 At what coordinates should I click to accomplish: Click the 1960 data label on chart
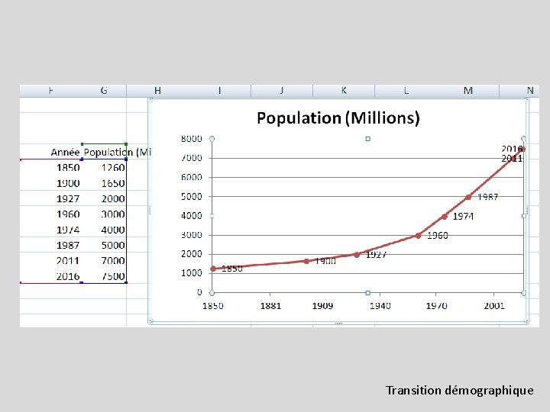pos(438,235)
